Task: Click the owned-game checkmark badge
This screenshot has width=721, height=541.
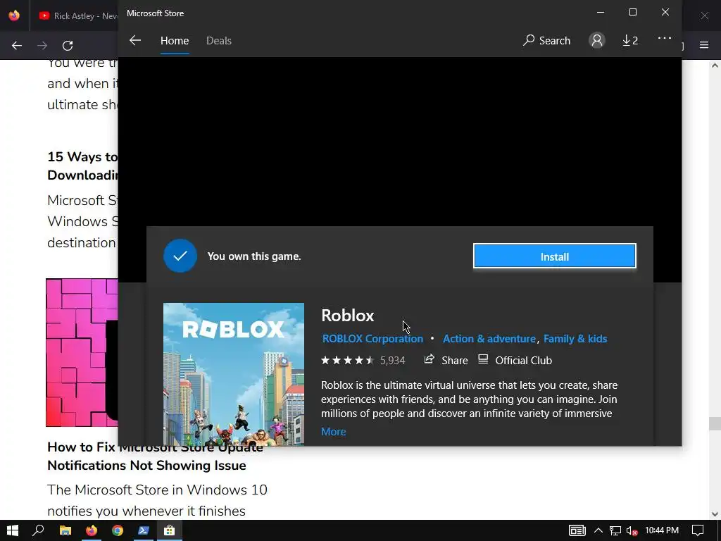Action: click(180, 256)
